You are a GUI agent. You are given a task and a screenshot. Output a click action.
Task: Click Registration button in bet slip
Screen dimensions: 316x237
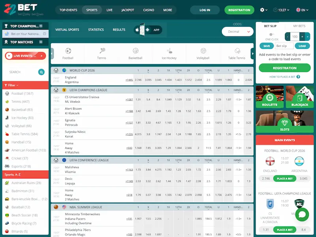pyautogui.click(x=284, y=68)
